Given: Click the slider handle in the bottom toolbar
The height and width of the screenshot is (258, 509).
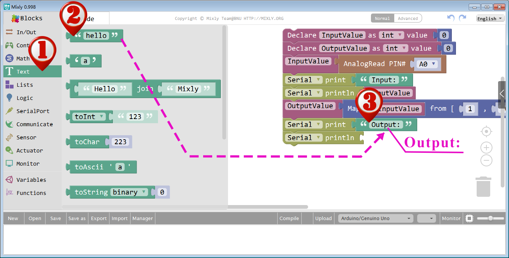Looking at the screenshot, I should [491, 218].
